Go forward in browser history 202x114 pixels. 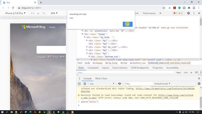coord(8,8)
